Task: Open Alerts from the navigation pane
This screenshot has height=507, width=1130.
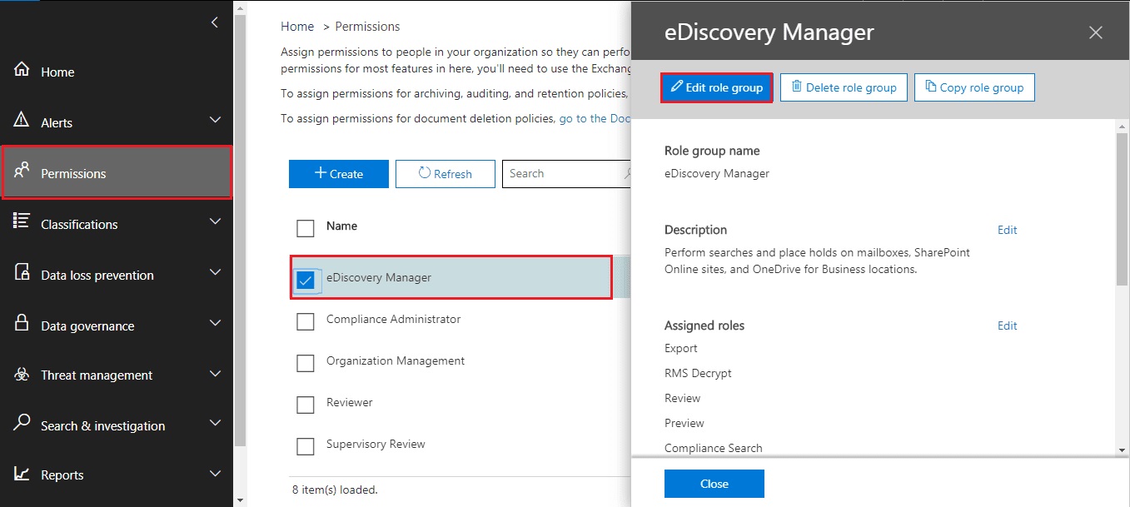Action: pyautogui.click(x=58, y=122)
